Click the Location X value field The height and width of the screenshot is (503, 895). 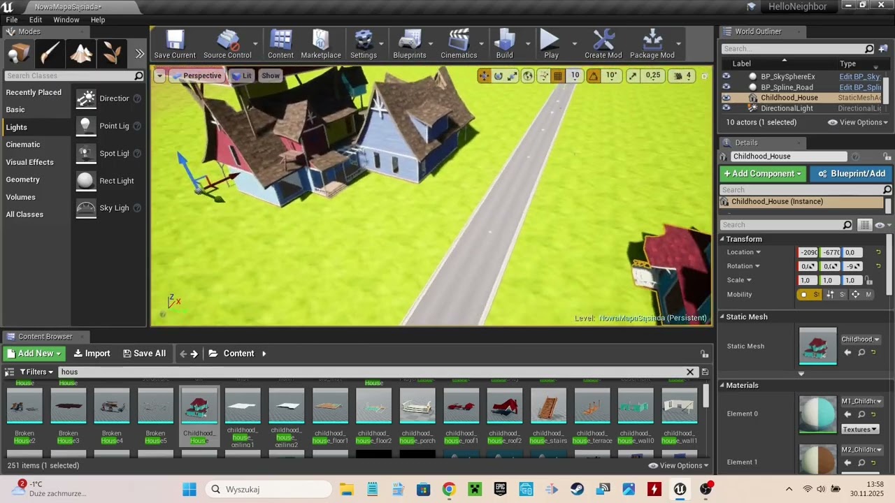(x=808, y=252)
